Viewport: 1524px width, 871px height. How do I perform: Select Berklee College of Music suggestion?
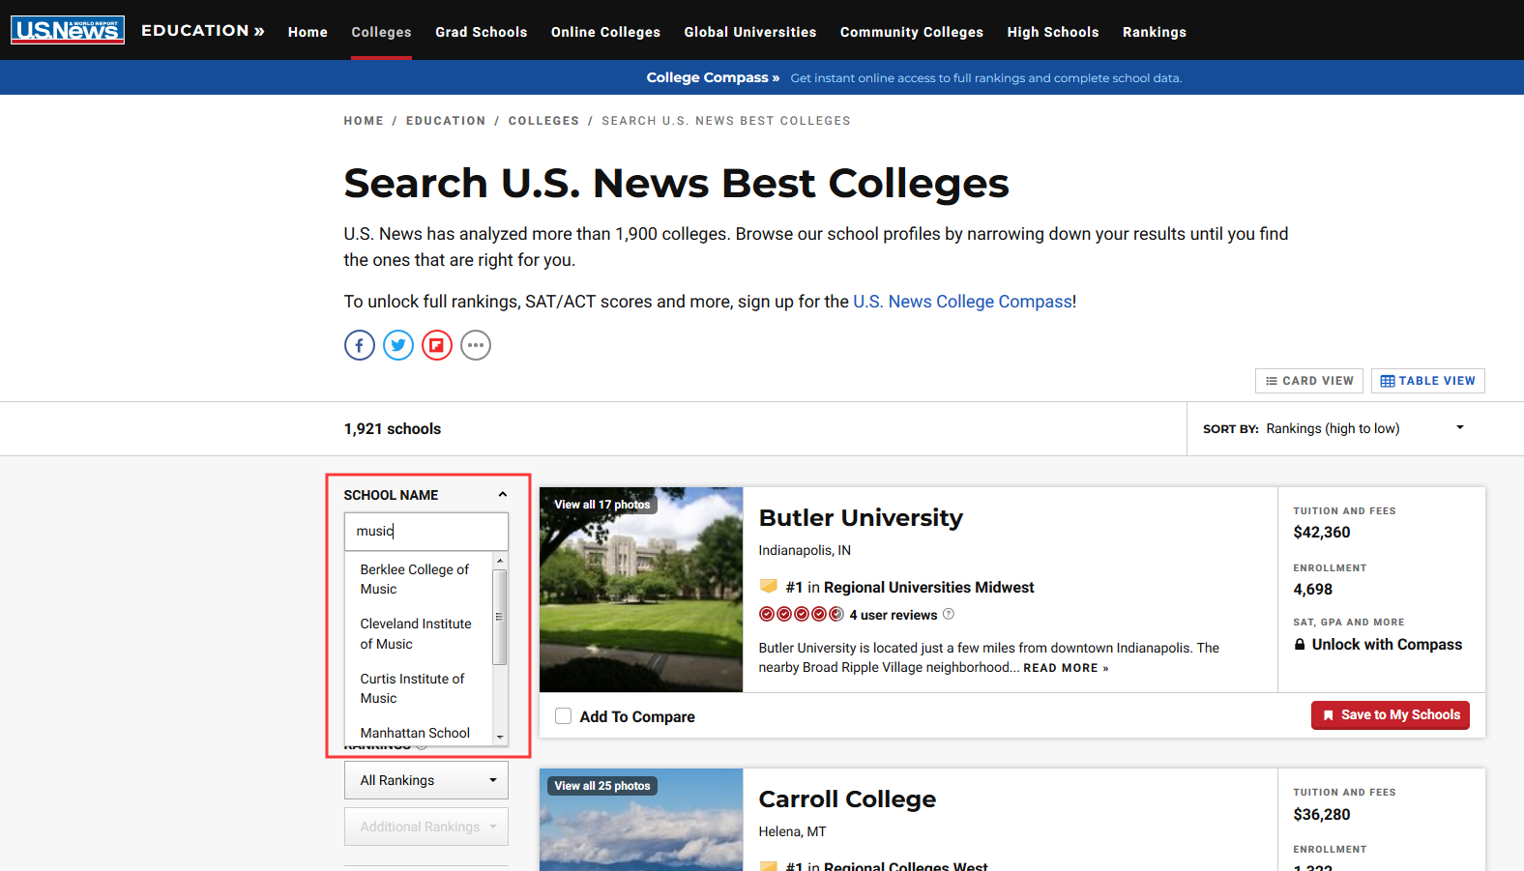tap(418, 579)
